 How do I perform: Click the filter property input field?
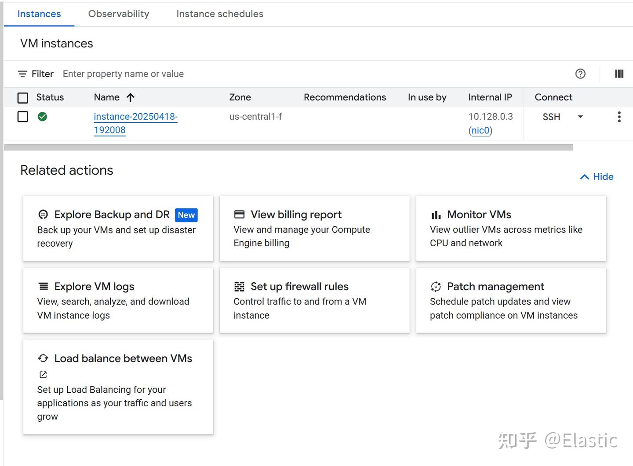click(x=123, y=74)
